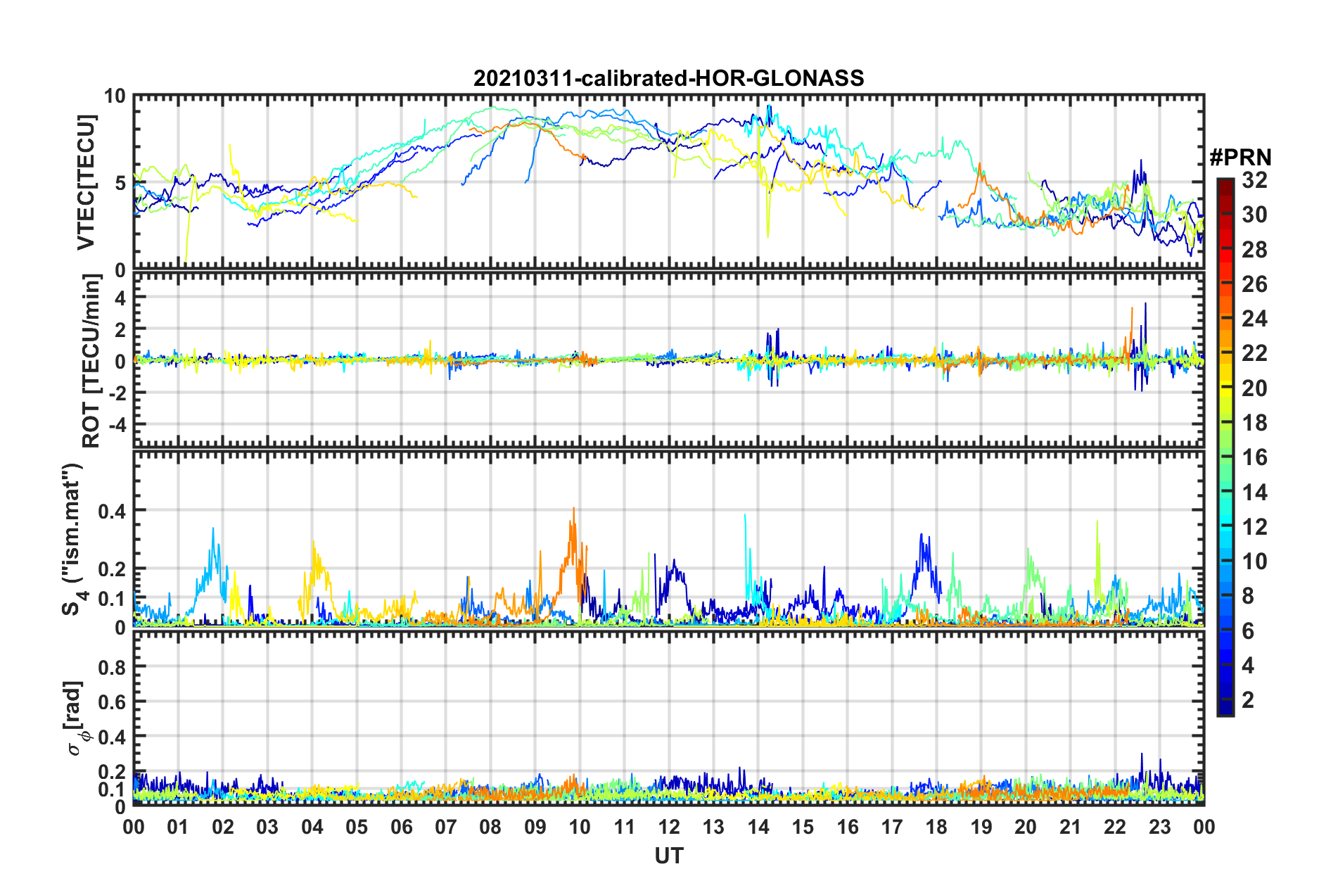Select colorbar tick label 12
The width and height of the screenshot is (1338, 895).
(1254, 527)
